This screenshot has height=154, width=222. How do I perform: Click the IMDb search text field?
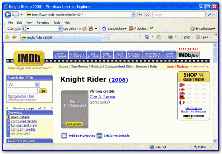coord(23,91)
